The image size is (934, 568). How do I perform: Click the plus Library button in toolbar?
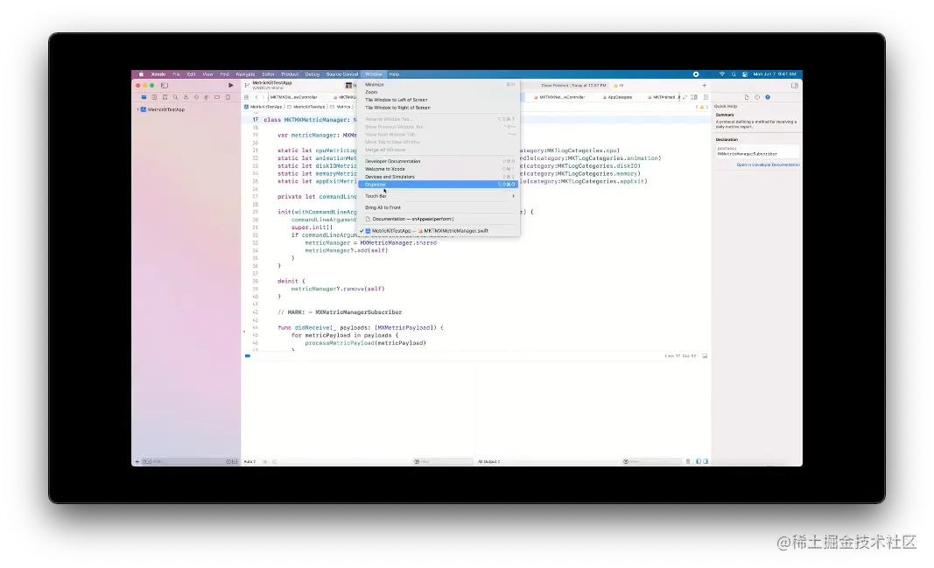704,85
